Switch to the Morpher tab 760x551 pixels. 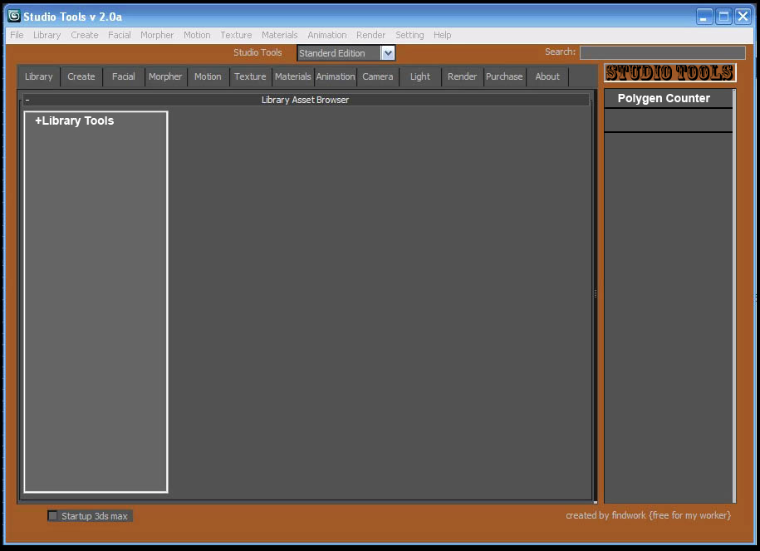point(165,76)
